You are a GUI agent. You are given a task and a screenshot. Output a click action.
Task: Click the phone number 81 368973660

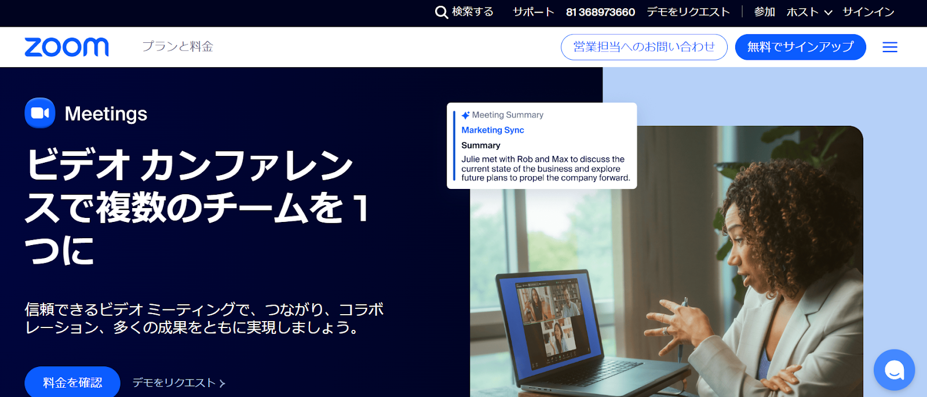click(600, 12)
